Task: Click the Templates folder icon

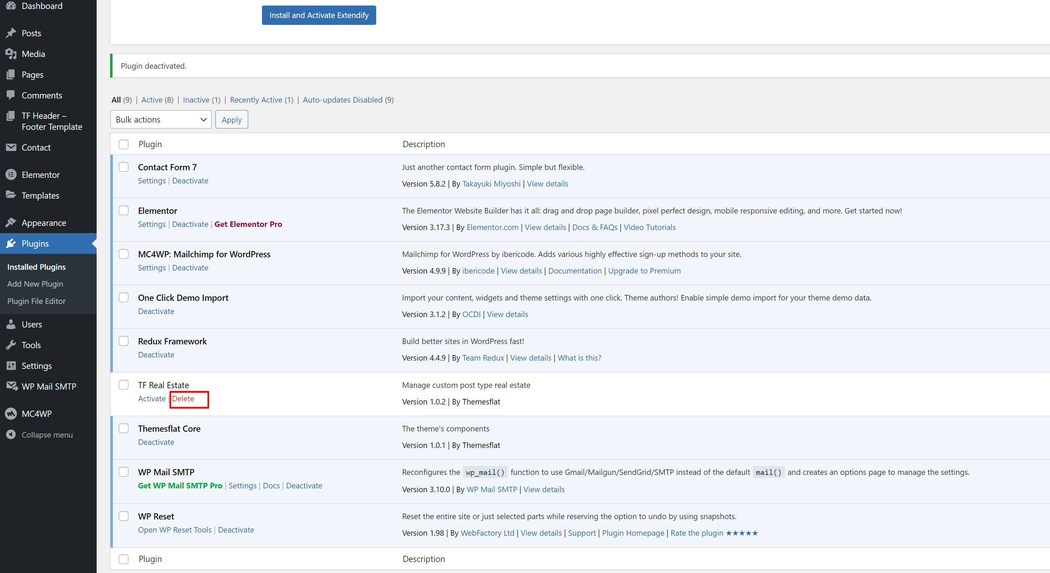Action: [11, 195]
